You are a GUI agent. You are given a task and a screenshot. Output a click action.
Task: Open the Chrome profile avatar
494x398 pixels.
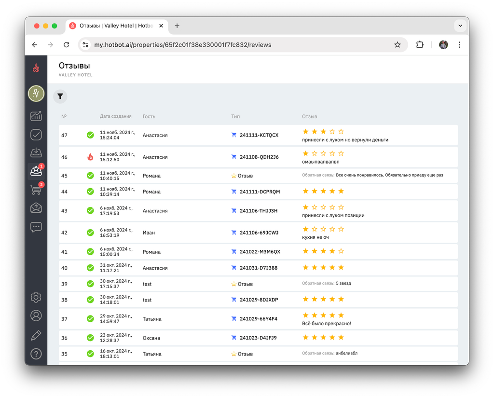(443, 45)
